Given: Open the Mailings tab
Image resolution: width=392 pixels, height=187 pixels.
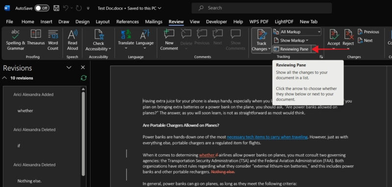Looking at the screenshot, I should pyautogui.click(x=154, y=22).
